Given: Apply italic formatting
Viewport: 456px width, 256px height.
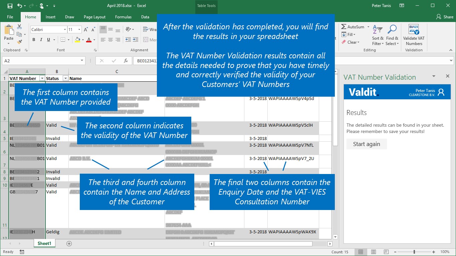Looking at the screenshot, I should pos(41,40).
